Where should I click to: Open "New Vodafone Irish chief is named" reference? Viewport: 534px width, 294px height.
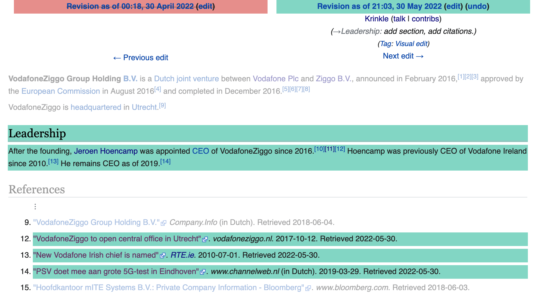point(96,255)
